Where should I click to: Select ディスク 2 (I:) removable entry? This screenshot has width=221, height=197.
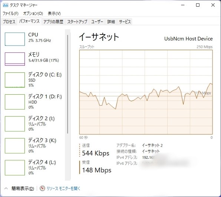(x=33, y=124)
